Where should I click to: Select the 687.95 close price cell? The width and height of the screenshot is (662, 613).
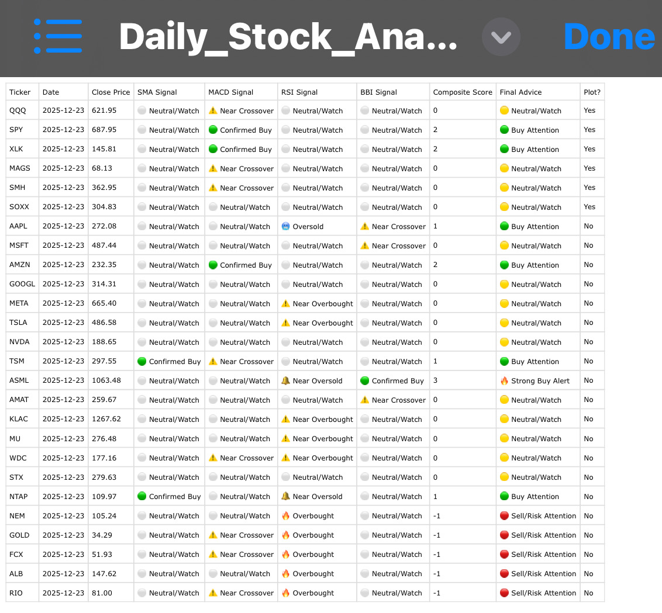111,130
